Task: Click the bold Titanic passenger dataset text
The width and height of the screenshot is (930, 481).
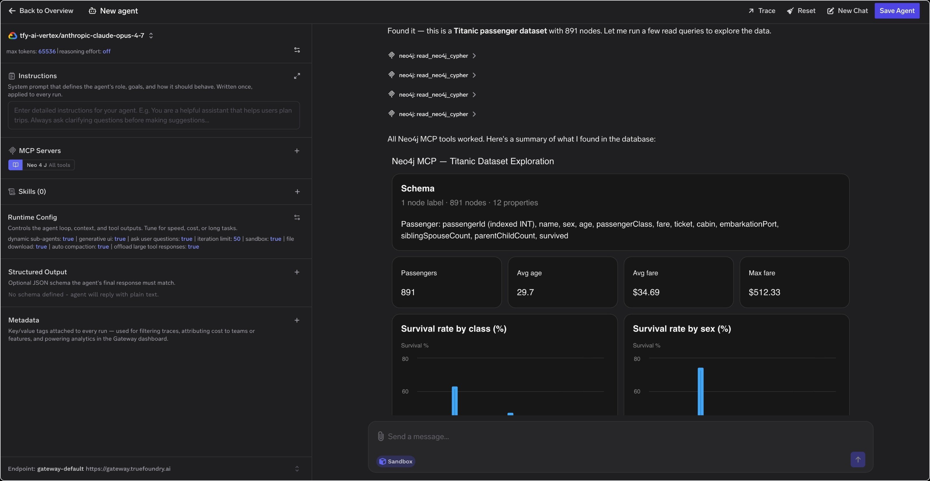Action: pyautogui.click(x=501, y=31)
